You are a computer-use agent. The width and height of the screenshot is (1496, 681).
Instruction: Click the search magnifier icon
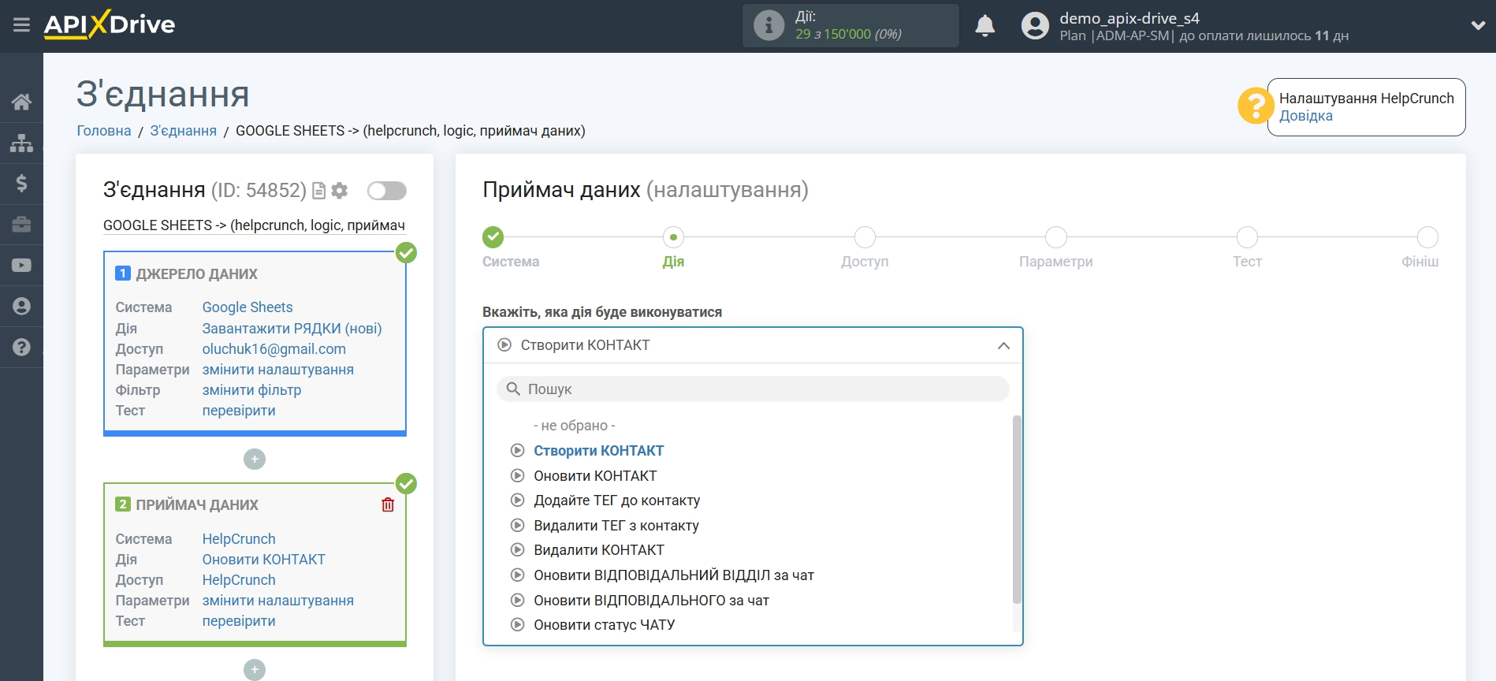(x=513, y=389)
